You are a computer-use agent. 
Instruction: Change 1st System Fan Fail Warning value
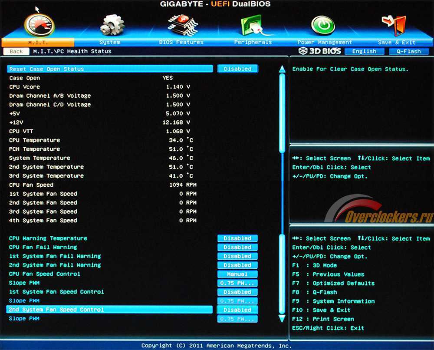[237, 256]
